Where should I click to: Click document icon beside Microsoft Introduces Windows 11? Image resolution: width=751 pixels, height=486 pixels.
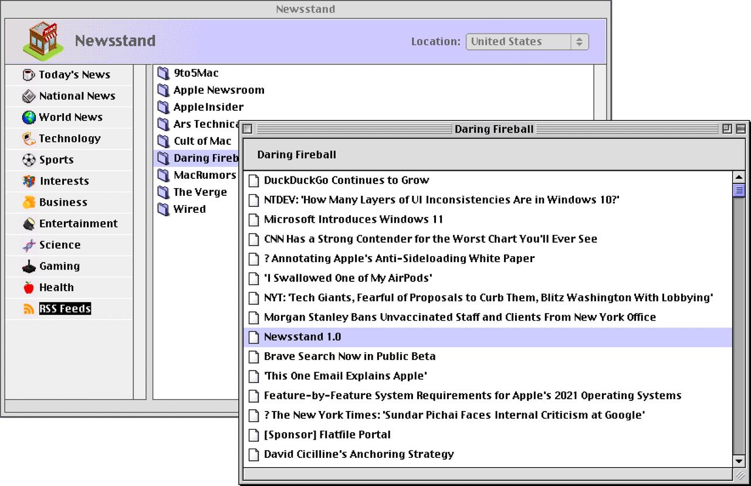(x=253, y=220)
